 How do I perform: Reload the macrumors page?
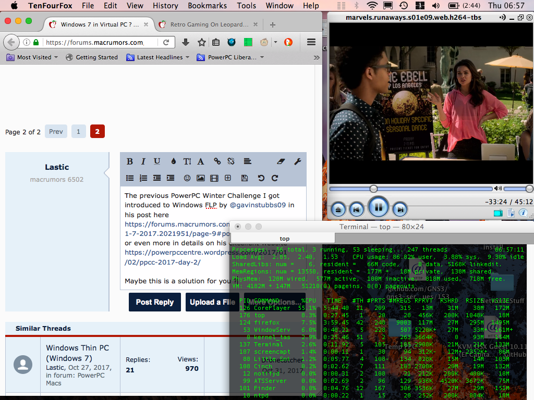pyautogui.click(x=166, y=42)
